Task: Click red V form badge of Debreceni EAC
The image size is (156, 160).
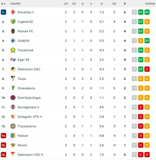Action: coord(147,69)
